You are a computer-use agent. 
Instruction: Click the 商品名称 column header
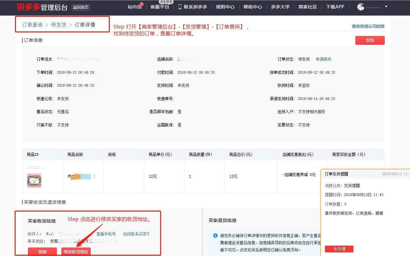pos(75,155)
